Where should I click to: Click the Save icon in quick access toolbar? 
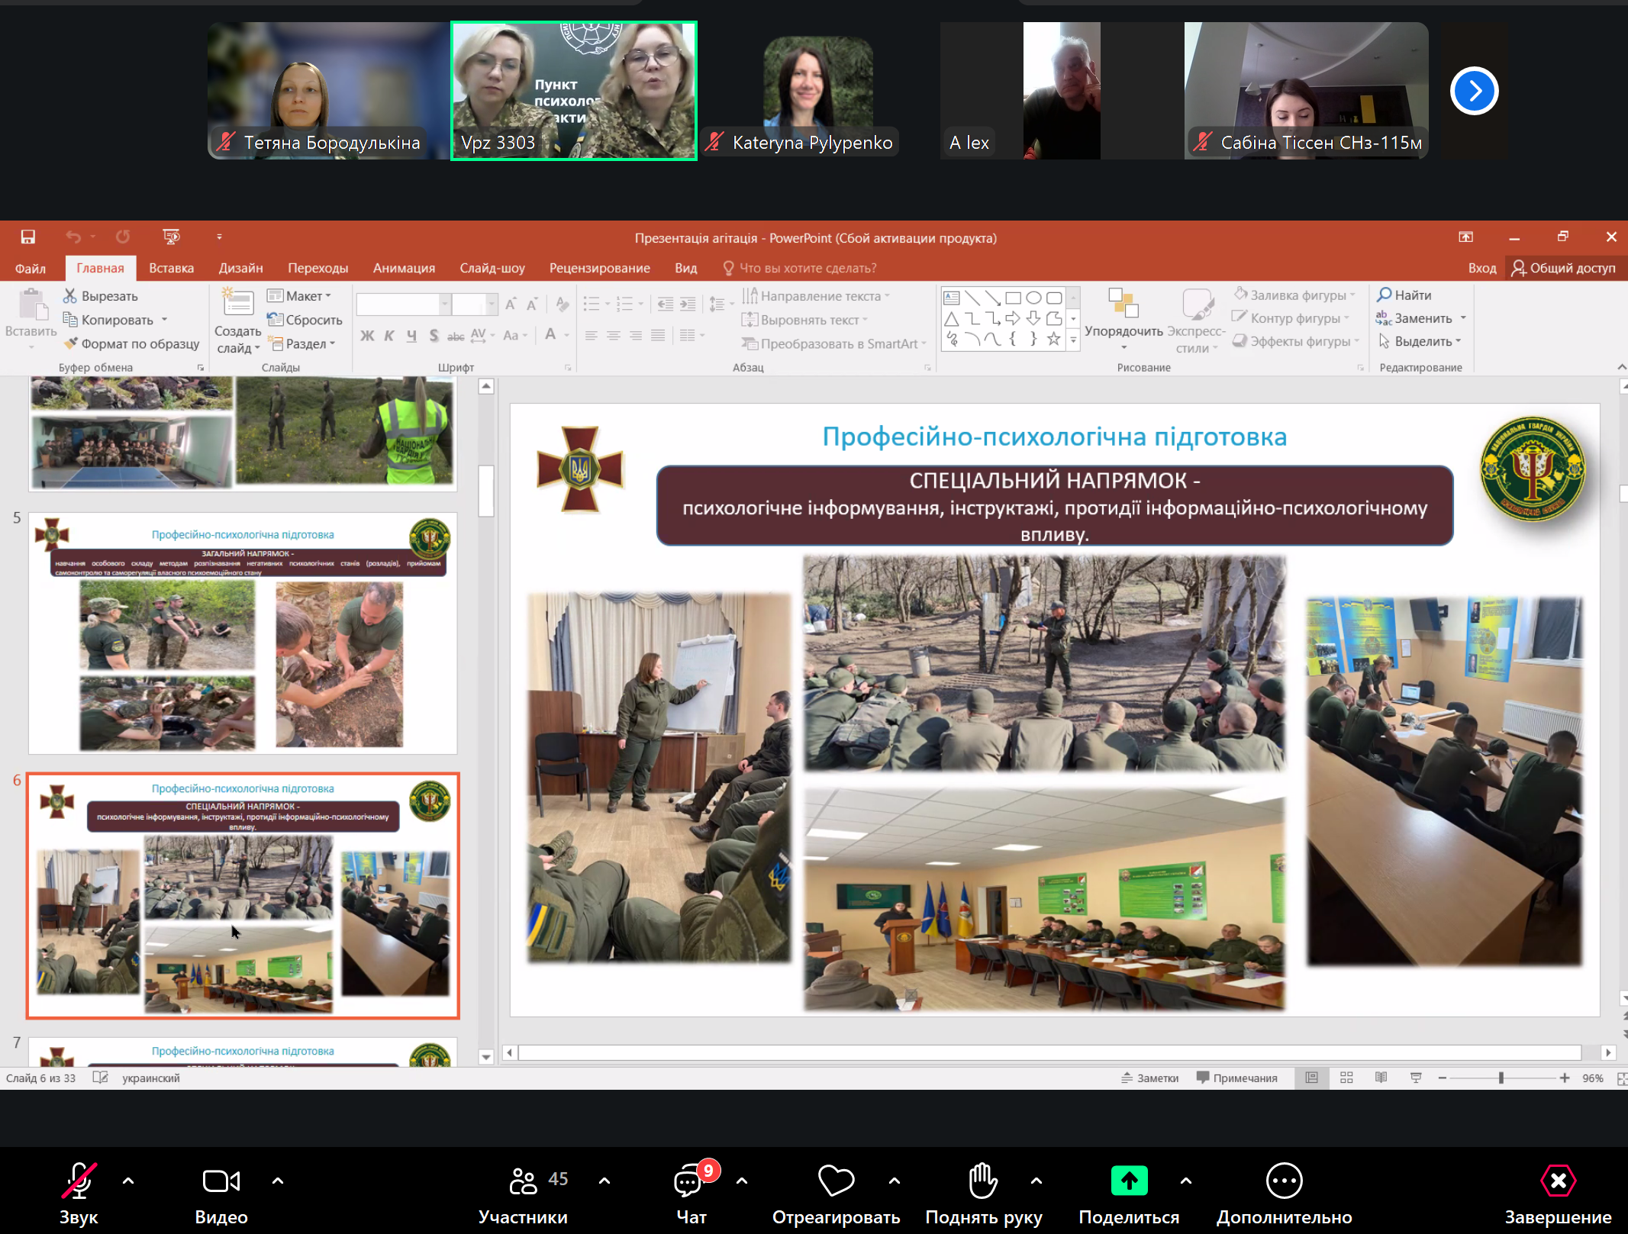[27, 237]
